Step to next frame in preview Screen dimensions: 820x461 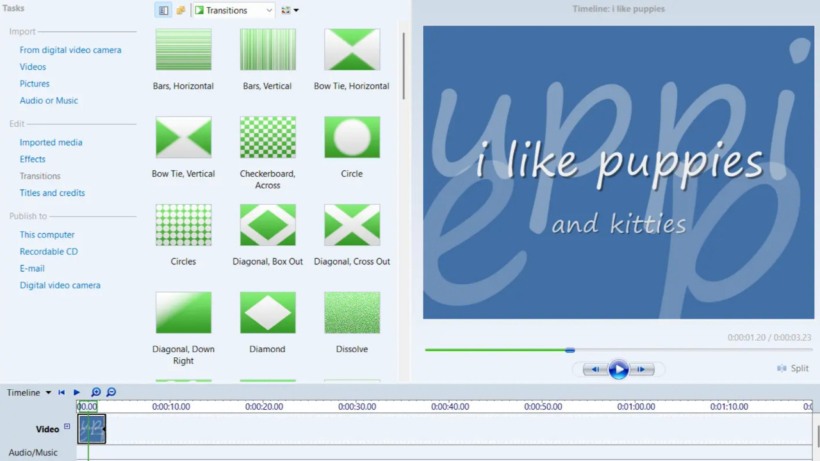641,369
